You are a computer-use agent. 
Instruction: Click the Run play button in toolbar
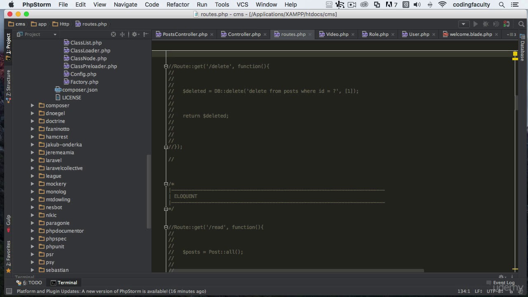475,24
